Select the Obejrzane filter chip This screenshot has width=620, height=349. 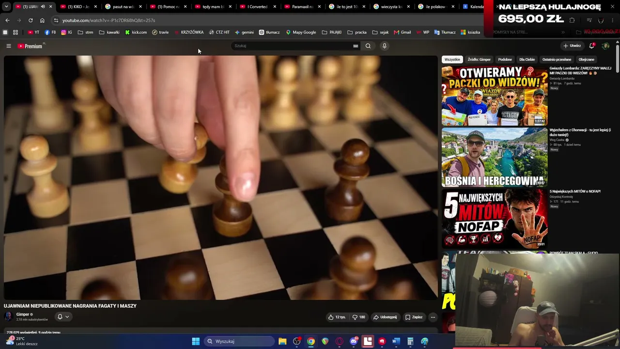coord(587,60)
